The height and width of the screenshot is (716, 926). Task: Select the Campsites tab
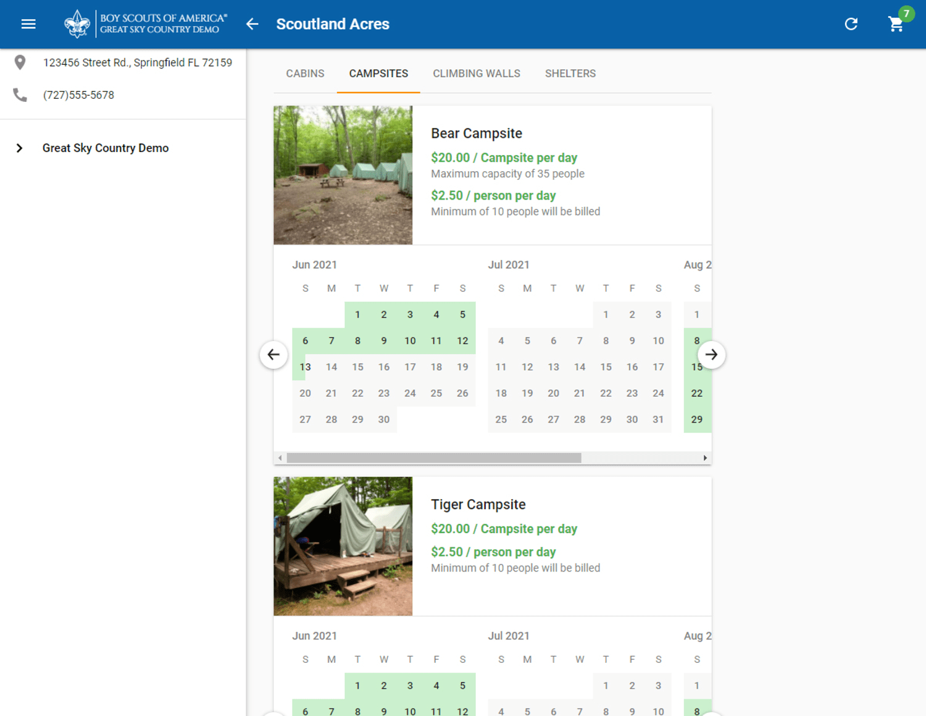[378, 74]
